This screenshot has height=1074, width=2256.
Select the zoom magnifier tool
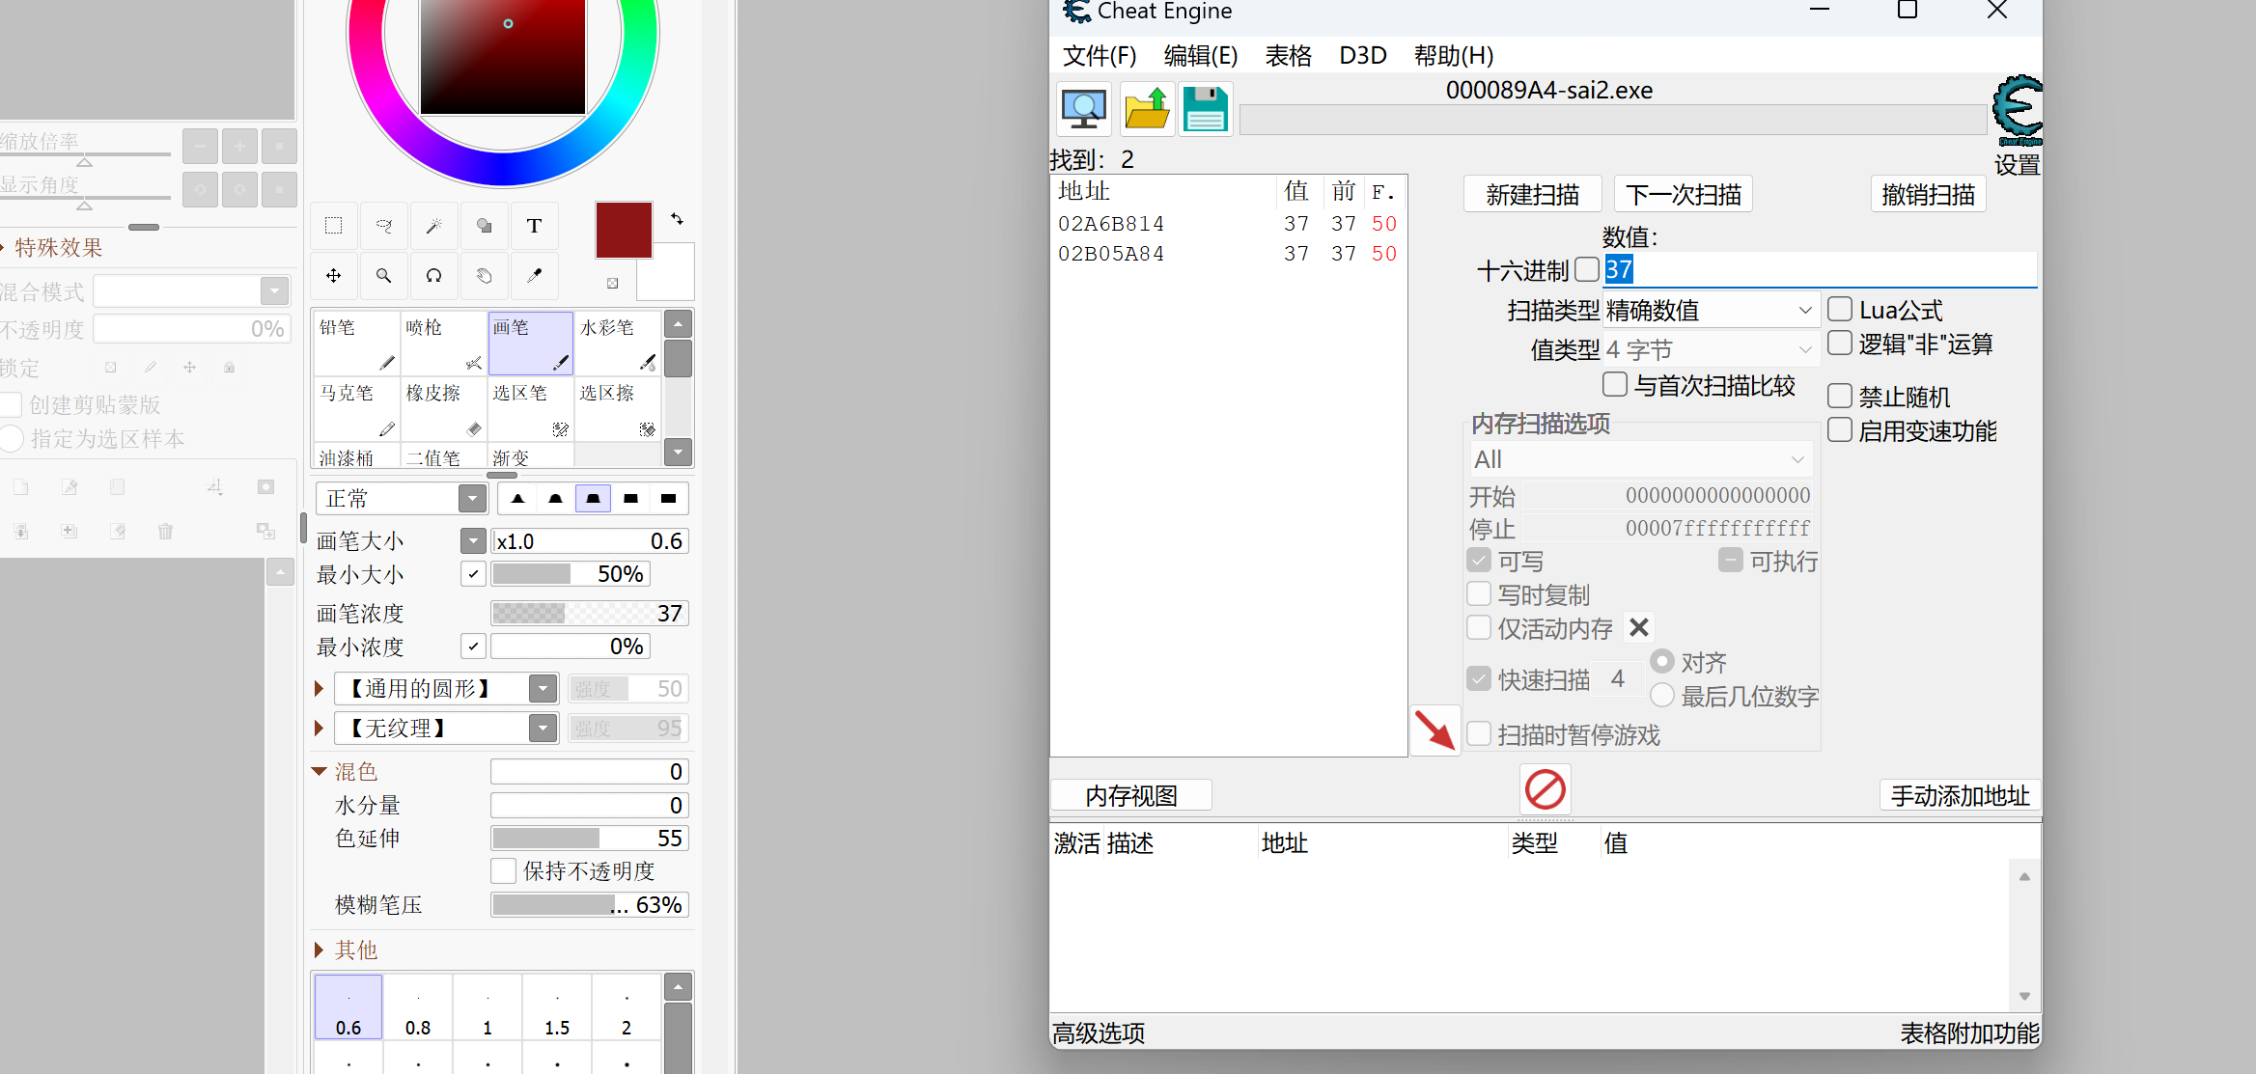coord(383,276)
